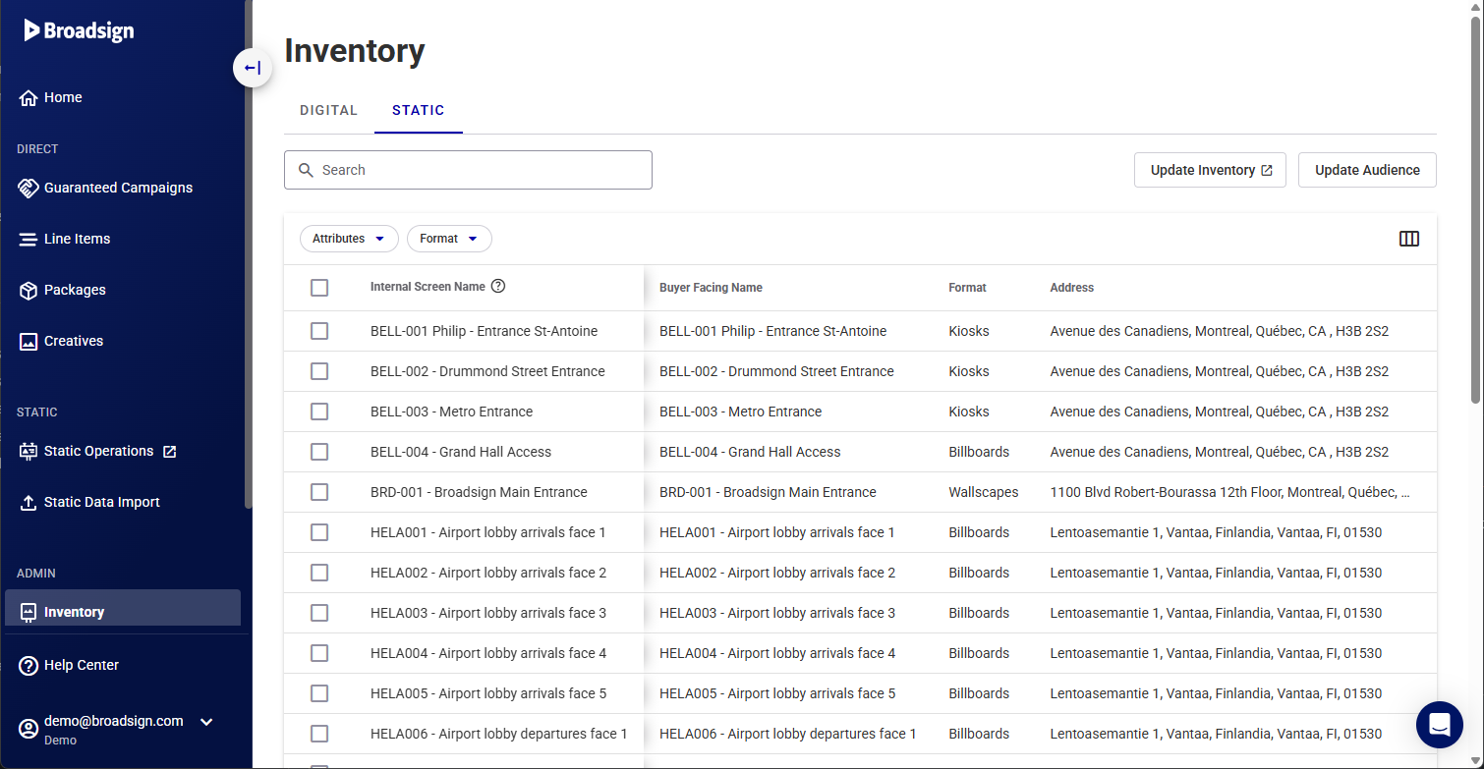Click the Broadsign logo
The width and height of the screenshot is (1484, 769).
pyautogui.click(x=79, y=30)
